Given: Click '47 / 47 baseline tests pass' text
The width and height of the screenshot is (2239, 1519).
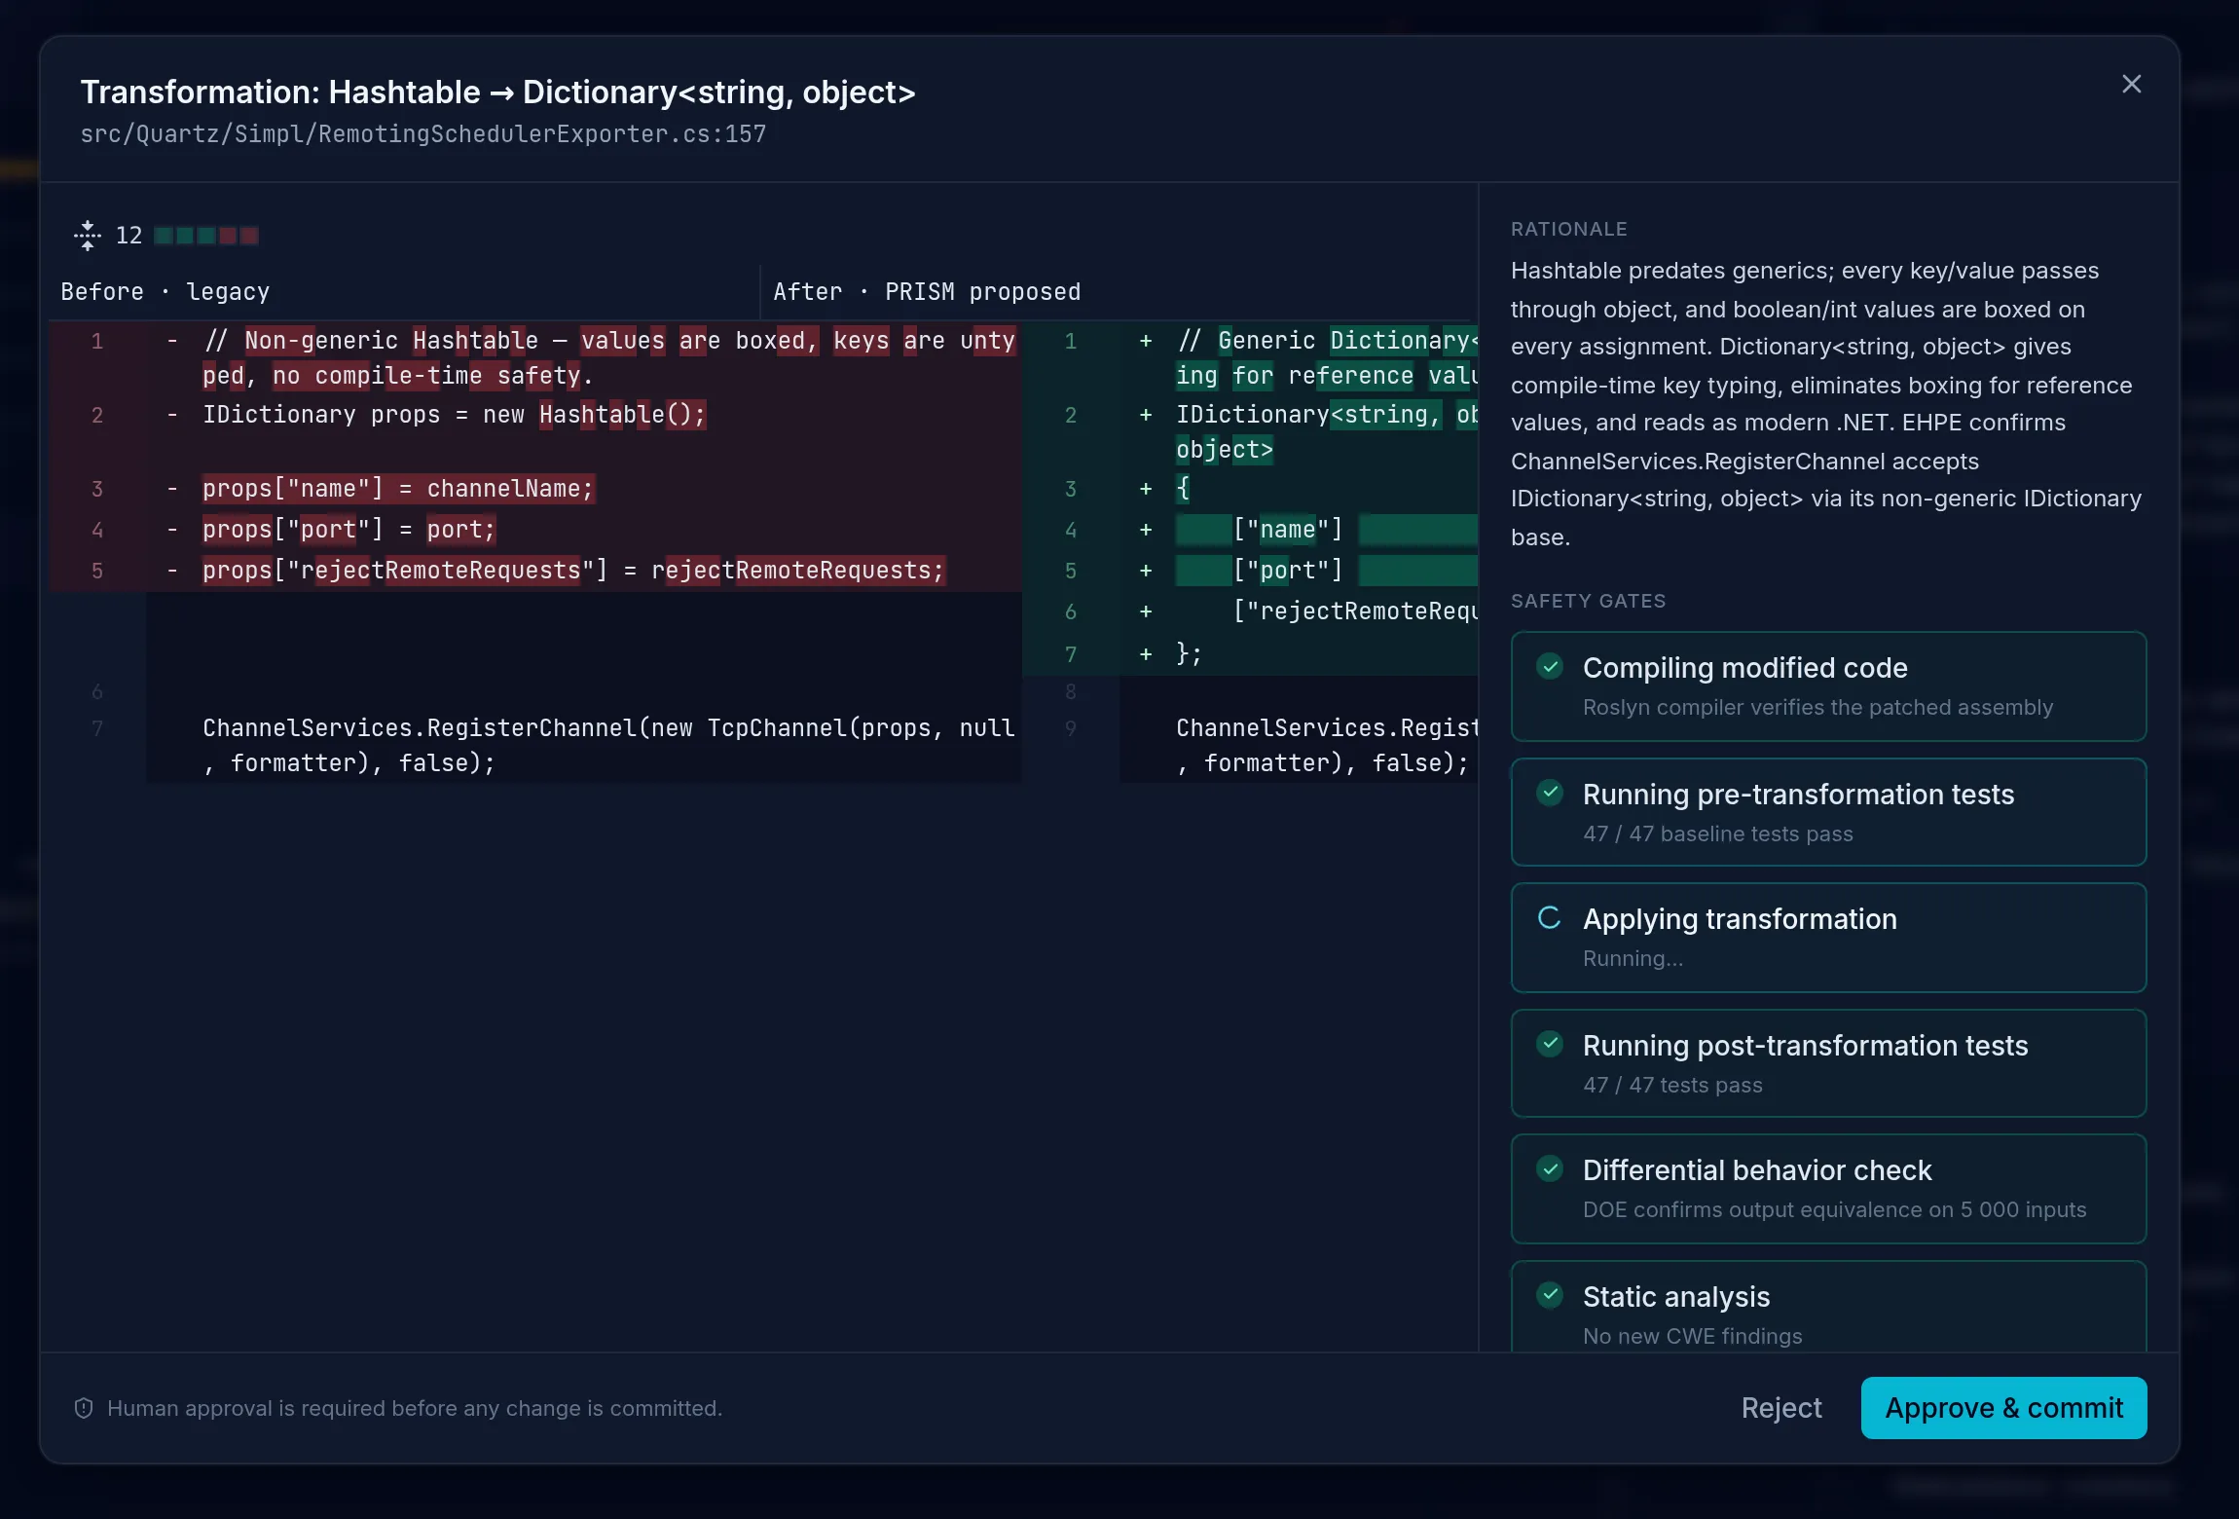Looking at the screenshot, I should point(1717,834).
